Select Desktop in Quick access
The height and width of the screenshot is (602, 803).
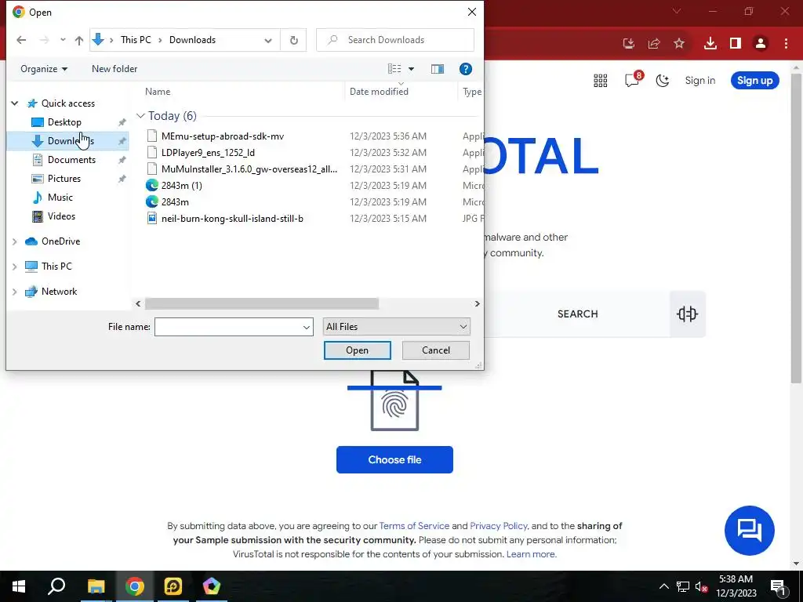[x=64, y=121]
